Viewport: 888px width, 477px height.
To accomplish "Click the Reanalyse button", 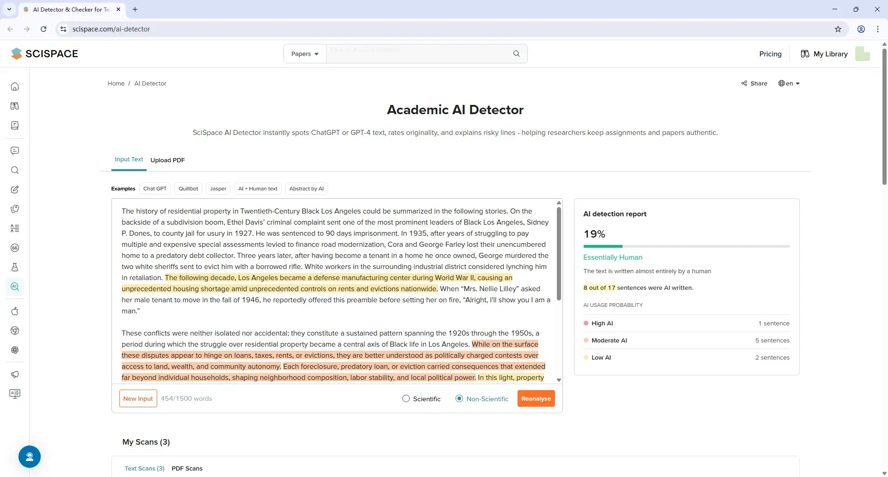I will [536, 398].
